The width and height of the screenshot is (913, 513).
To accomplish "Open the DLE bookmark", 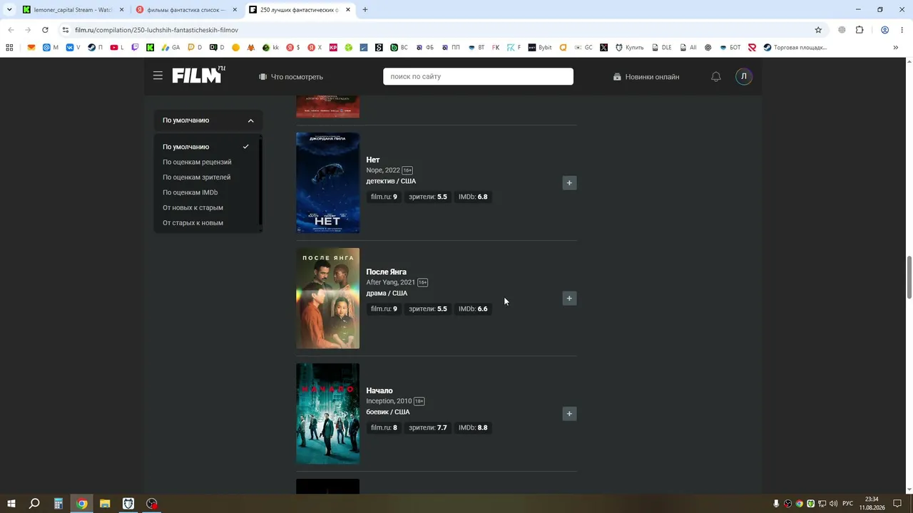I will pyautogui.click(x=661, y=48).
